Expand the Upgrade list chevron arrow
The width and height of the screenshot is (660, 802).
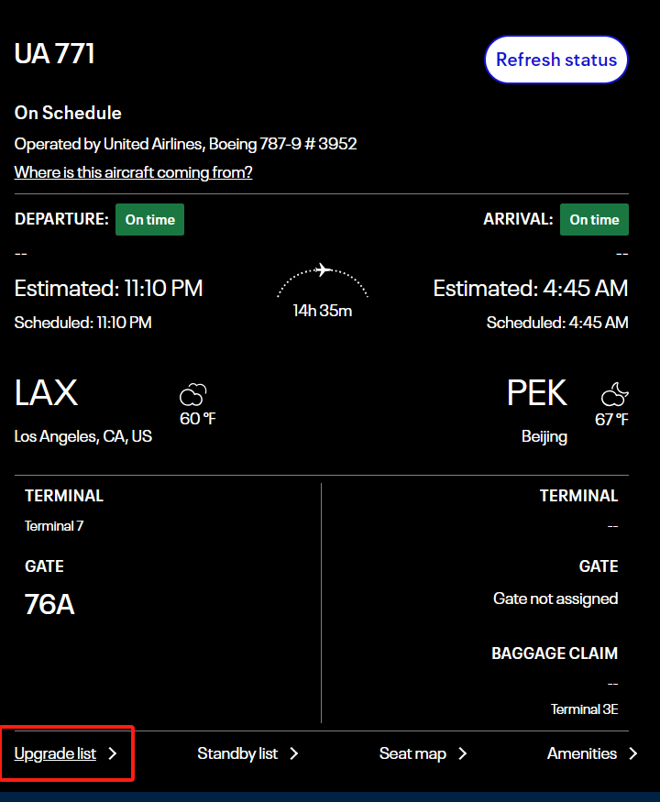pyautogui.click(x=113, y=753)
